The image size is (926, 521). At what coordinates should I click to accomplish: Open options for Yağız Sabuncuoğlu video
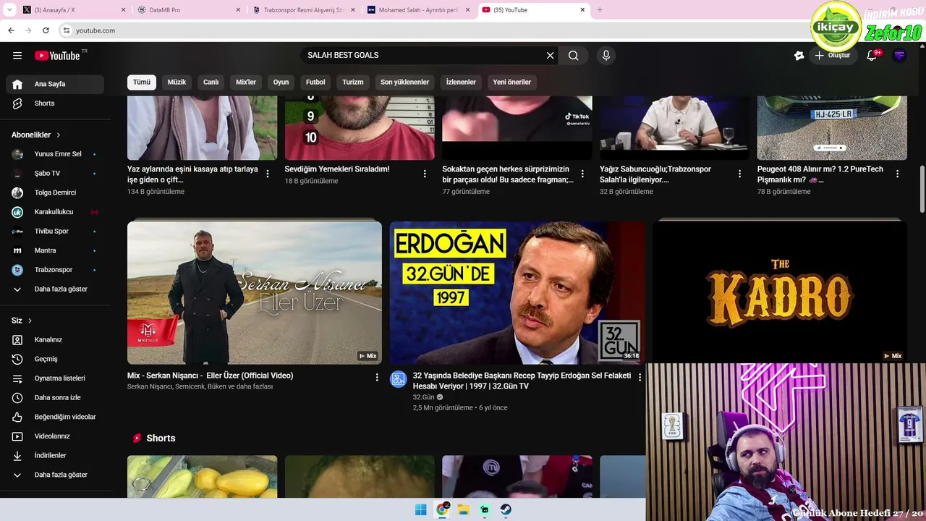(x=739, y=174)
